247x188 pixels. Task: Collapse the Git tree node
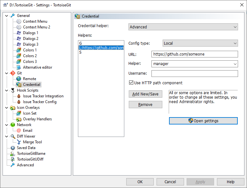point(7,73)
